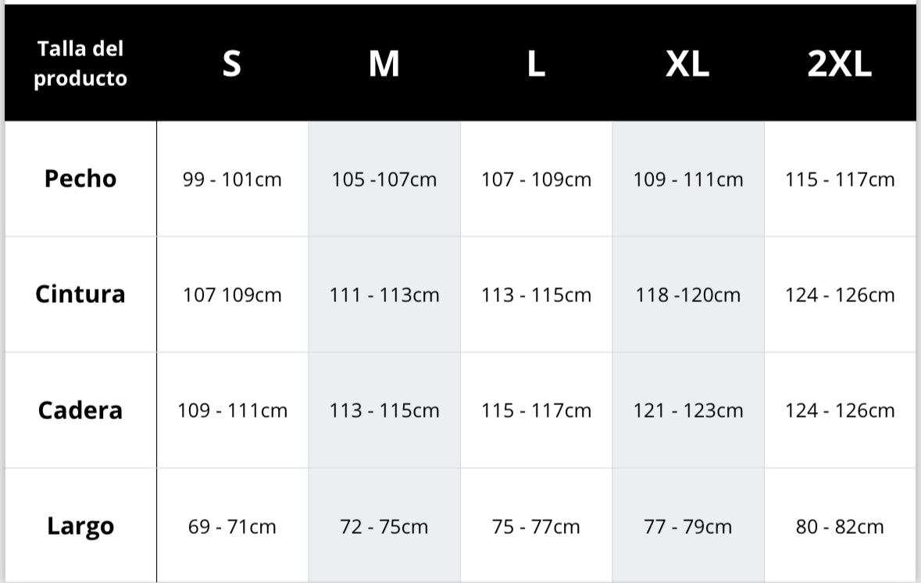
Task: Click the 99 - 101cm Pecho cell
Action: tap(232, 180)
